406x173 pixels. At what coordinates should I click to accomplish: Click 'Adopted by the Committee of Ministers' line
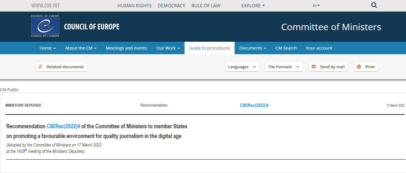click(x=54, y=145)
